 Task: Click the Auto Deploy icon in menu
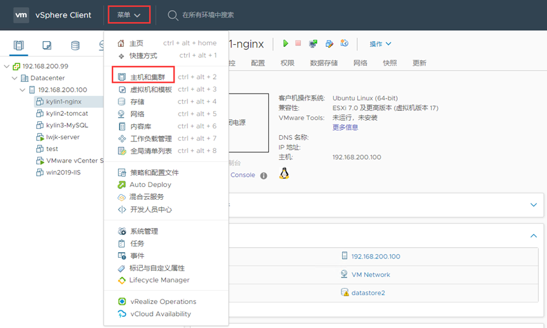(121, 185)
